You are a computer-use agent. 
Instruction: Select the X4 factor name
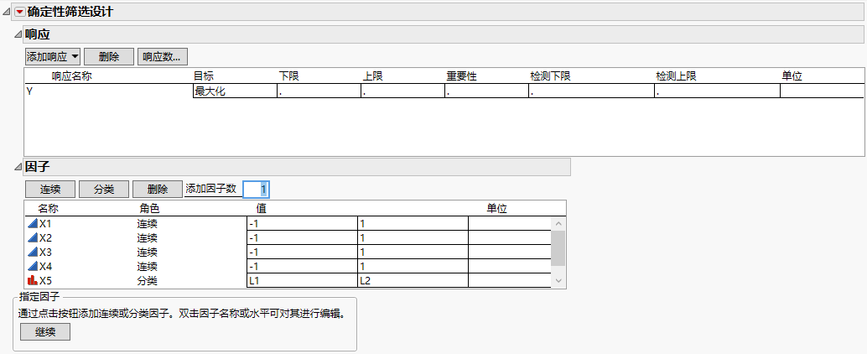tap(46, 267)
